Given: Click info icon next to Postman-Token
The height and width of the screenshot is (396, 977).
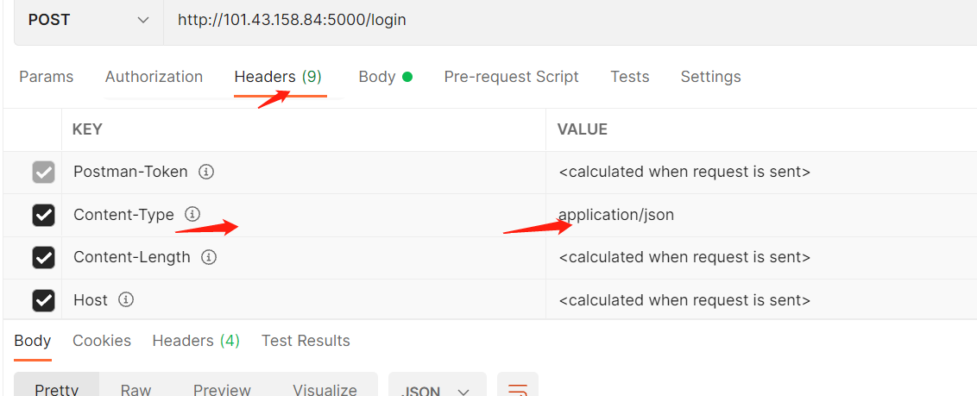Looking at the screenshot, I should 206,172.
